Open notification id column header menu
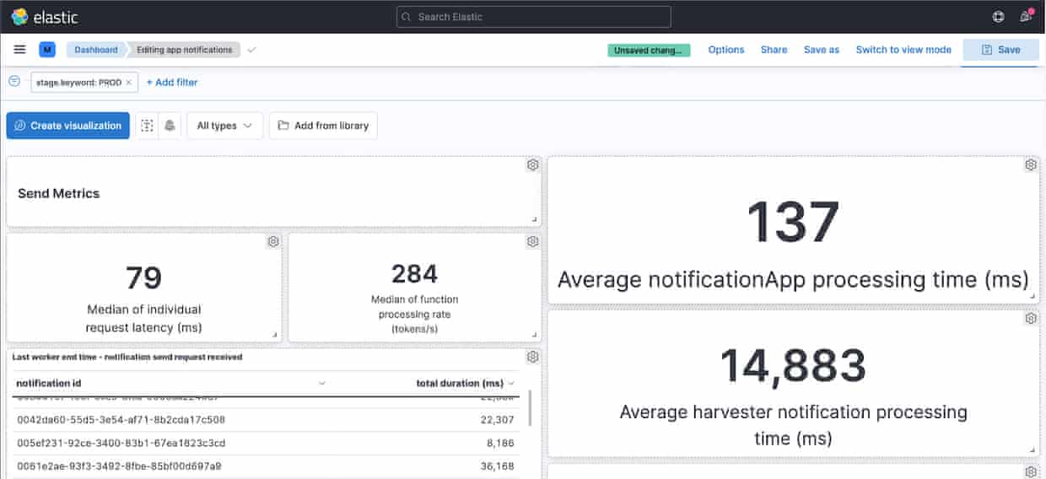The height and width of the screenshot is (479, 1046). 321,383
